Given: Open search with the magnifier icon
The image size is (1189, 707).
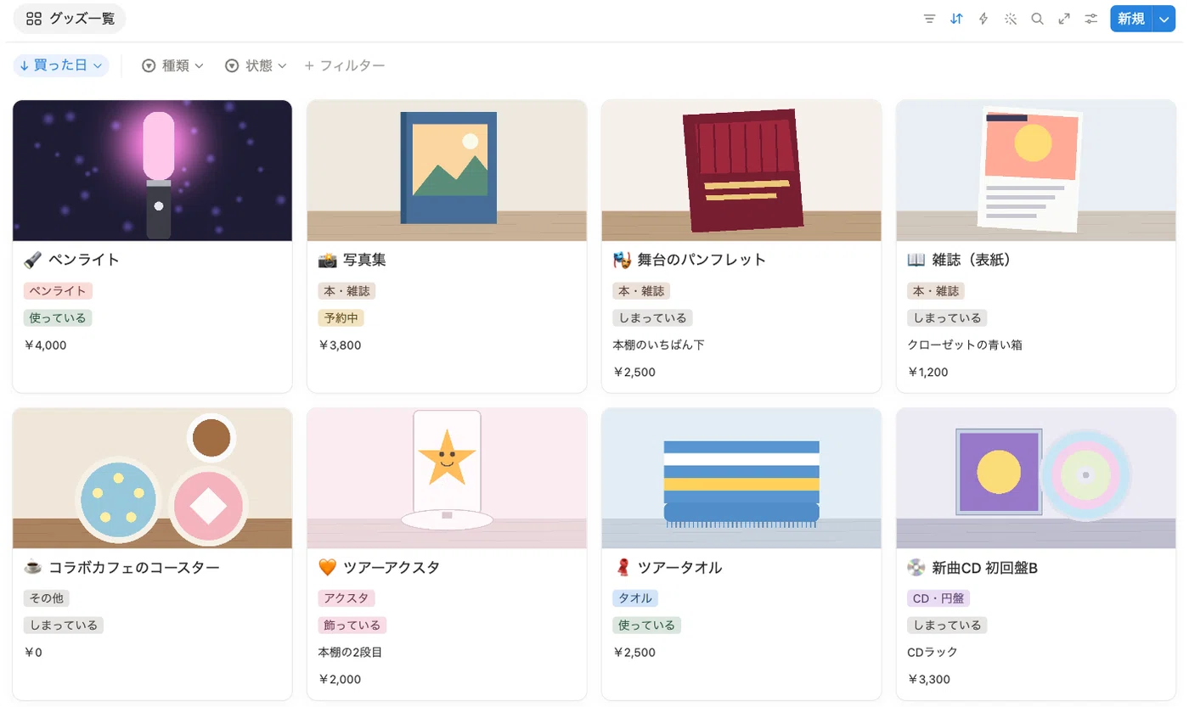Looking at the screenshot, I should [1037, 19].
